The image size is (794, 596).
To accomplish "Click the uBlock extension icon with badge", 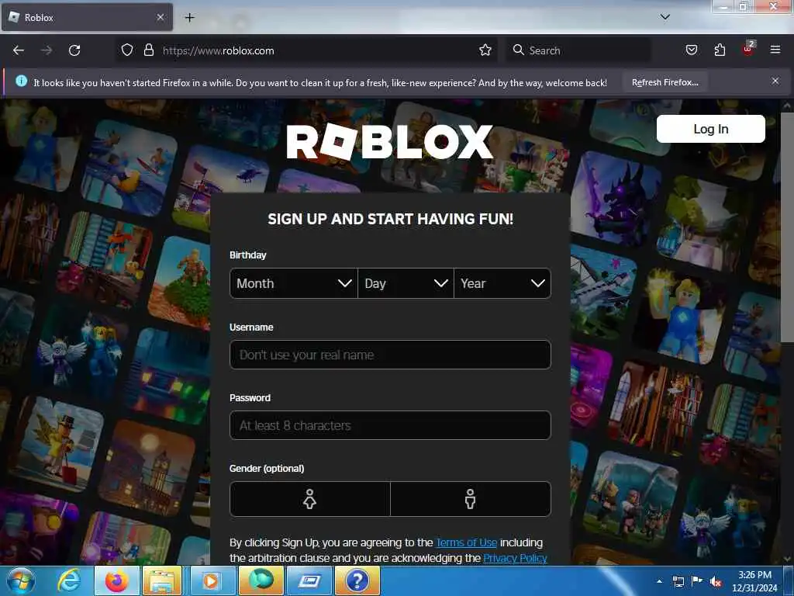I will [x=748, y=49].
